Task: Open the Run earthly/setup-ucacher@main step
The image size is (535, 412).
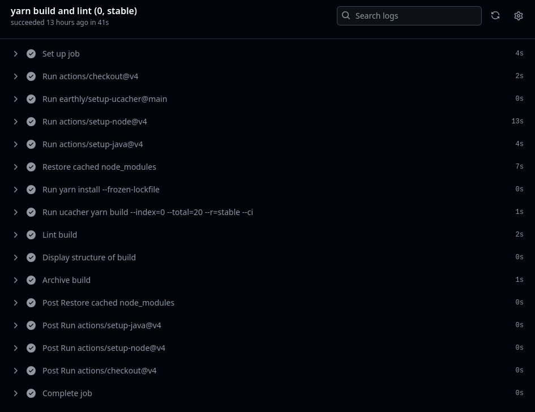Action: 105,99
